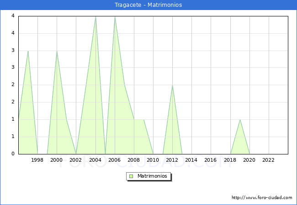297x205 pixels.
Task: Click the 2016 x-axis label
Action: [211, 160]
